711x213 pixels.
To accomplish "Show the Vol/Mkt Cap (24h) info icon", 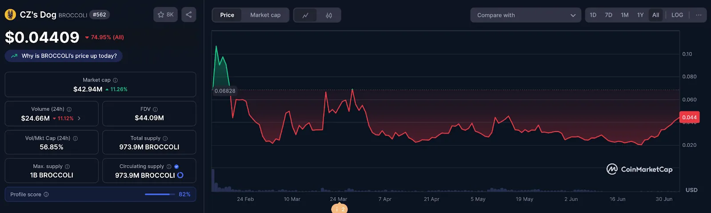I will point(75,138).
